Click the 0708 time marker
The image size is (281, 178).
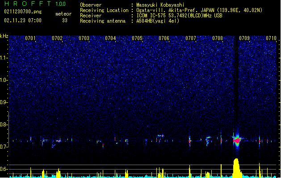pyautogui.click(x=218, y=38)
